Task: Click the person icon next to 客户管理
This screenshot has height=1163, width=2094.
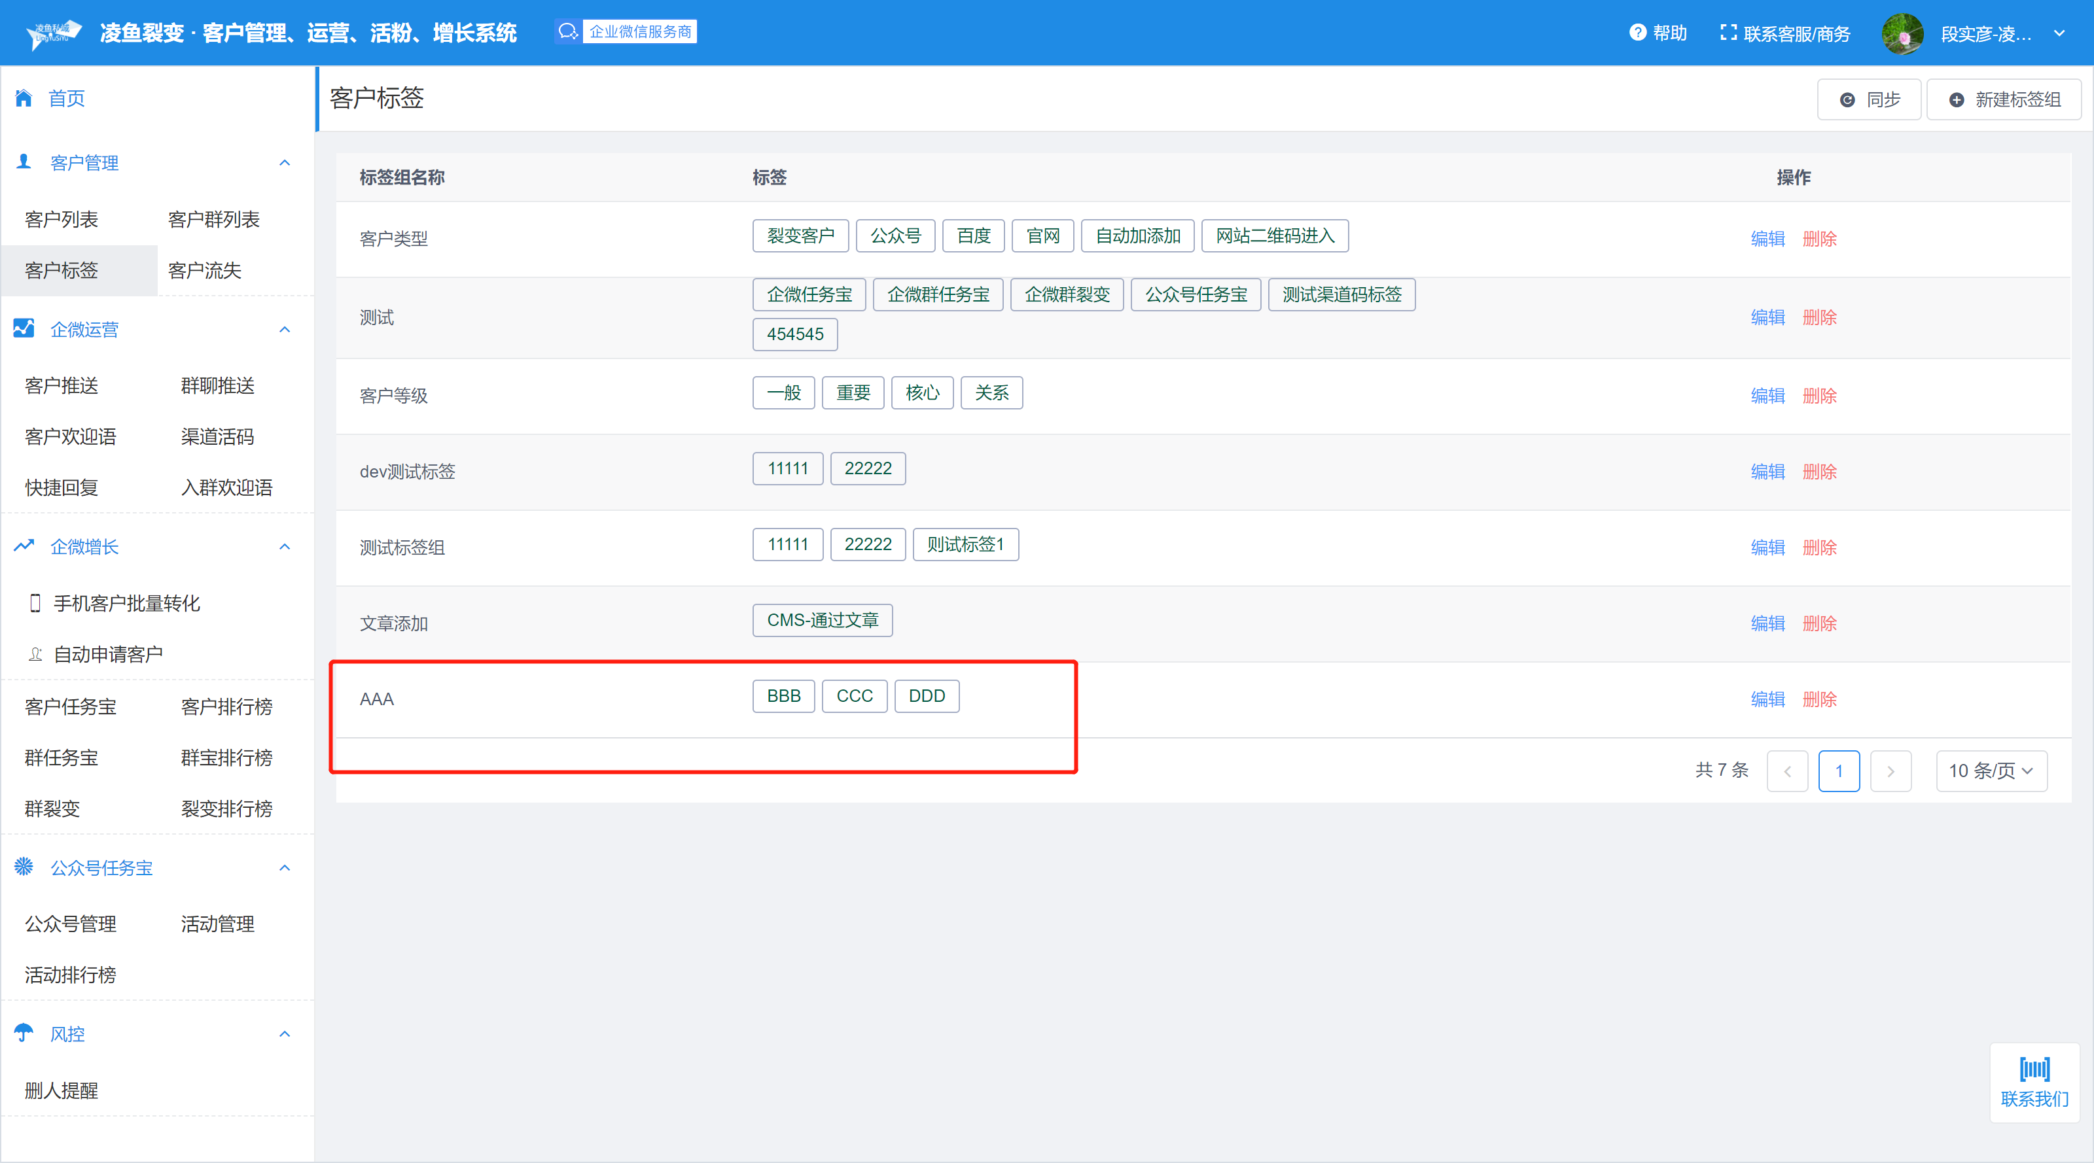Action: tap(24, 162)
